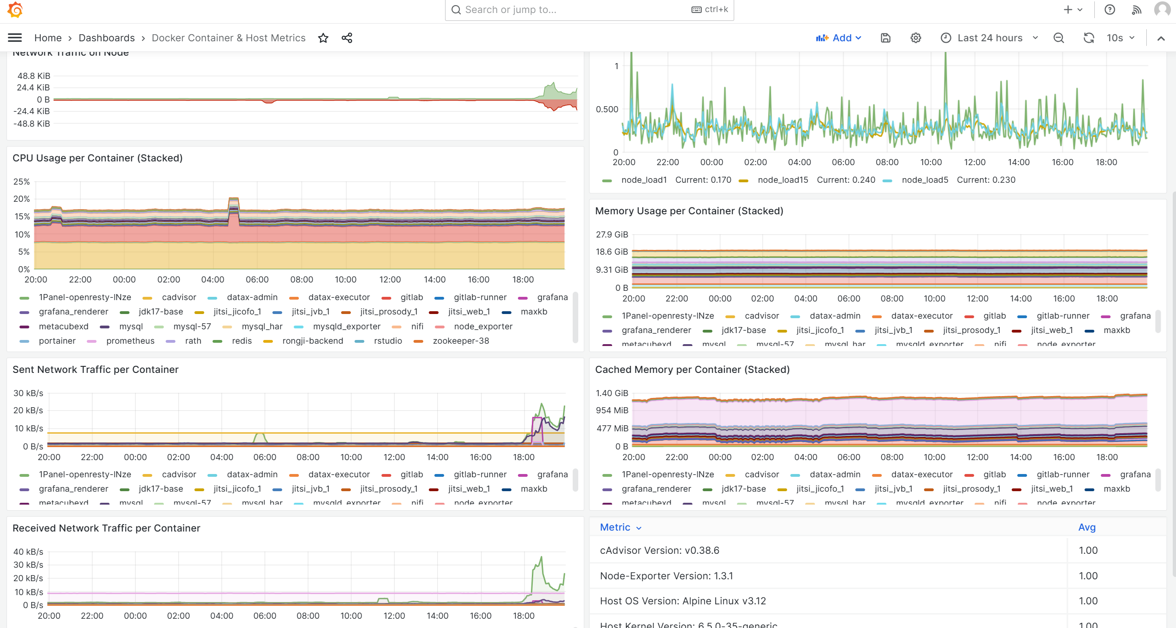Zoom out the time range with magnifier icon
This screenshot has width=1176, height=628.
click(x=1059, y=38)
